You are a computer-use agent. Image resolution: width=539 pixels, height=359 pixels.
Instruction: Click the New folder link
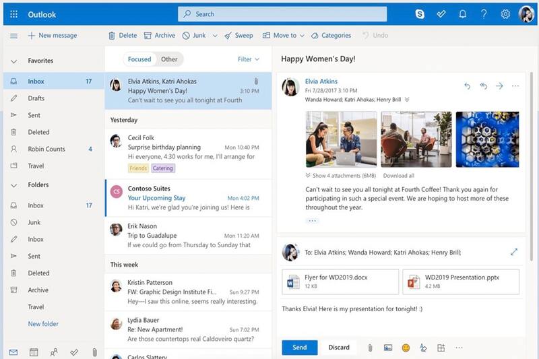(x=43, y=324)
